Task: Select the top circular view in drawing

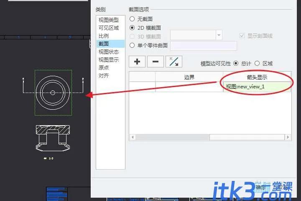Action: (x=53, y=93)
